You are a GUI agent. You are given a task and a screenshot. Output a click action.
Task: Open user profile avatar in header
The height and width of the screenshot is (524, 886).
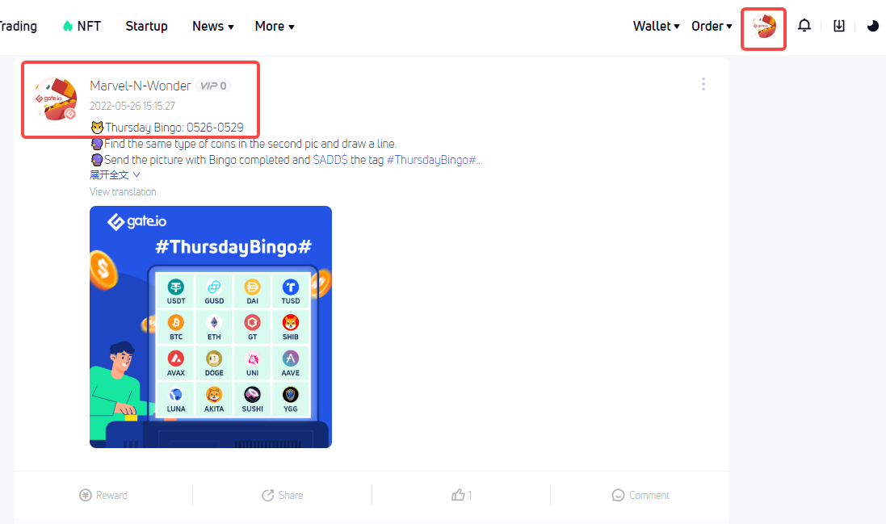pyautogui.click(x=763, y=27)
